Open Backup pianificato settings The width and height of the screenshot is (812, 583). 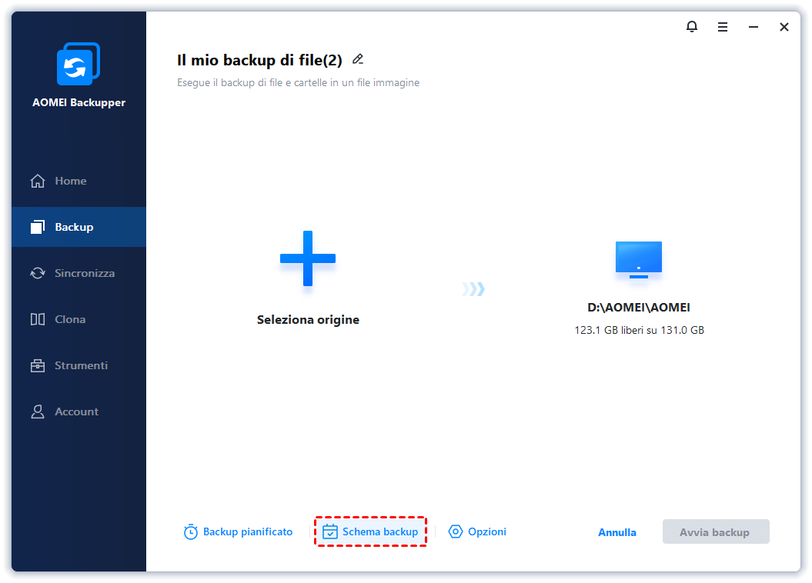238,531
